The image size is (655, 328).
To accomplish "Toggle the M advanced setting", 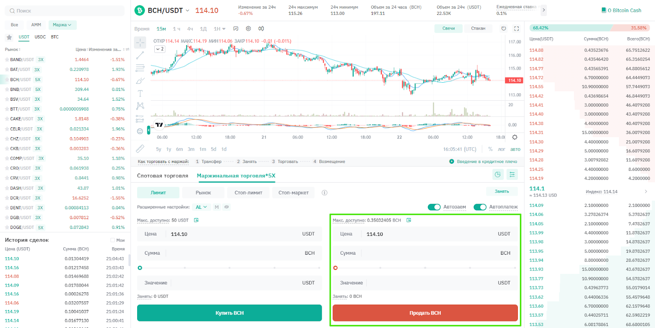I will [217, 207].
